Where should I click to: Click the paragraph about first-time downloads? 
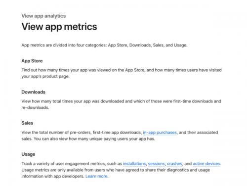(121, 104)
